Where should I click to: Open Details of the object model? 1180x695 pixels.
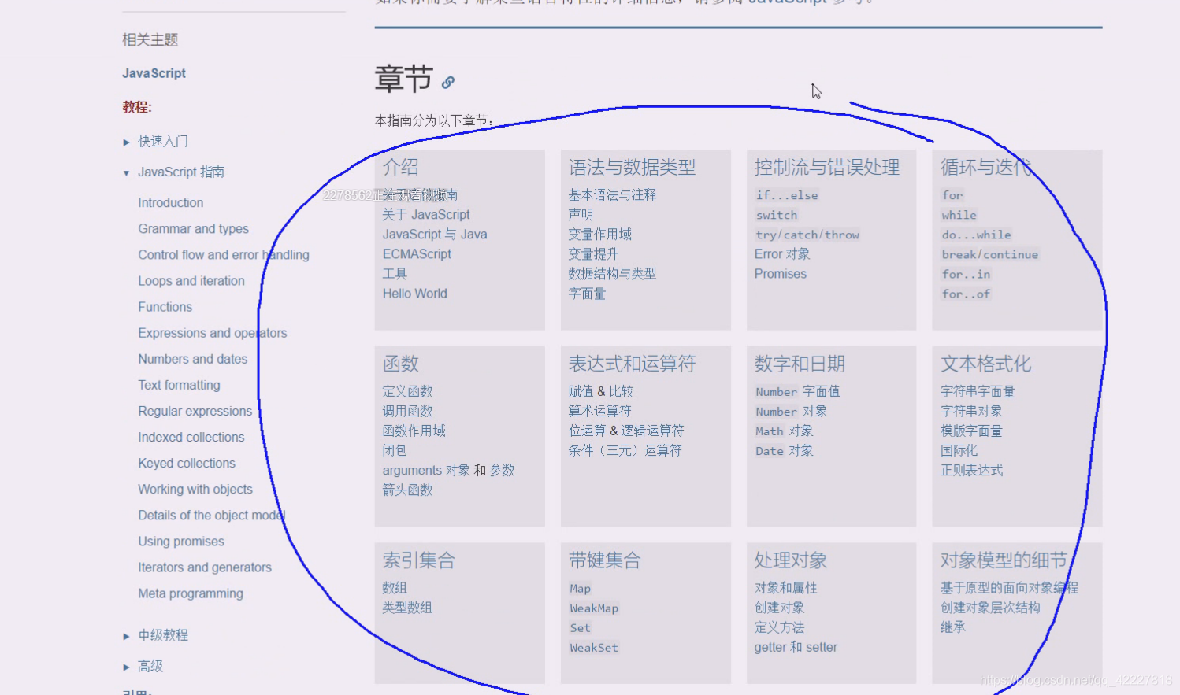coord(212,515)
